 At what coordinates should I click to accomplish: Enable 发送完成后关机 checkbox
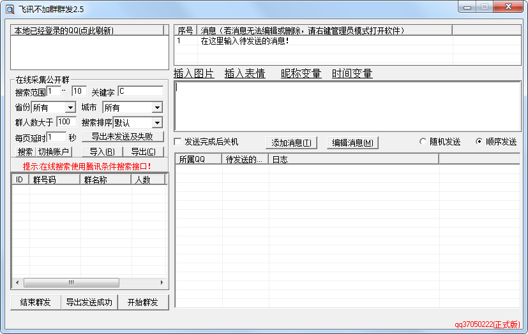click(x=179, y=142)
